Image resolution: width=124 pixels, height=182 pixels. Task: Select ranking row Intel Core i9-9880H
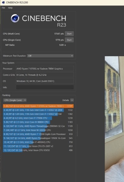[x=38, y=122]
